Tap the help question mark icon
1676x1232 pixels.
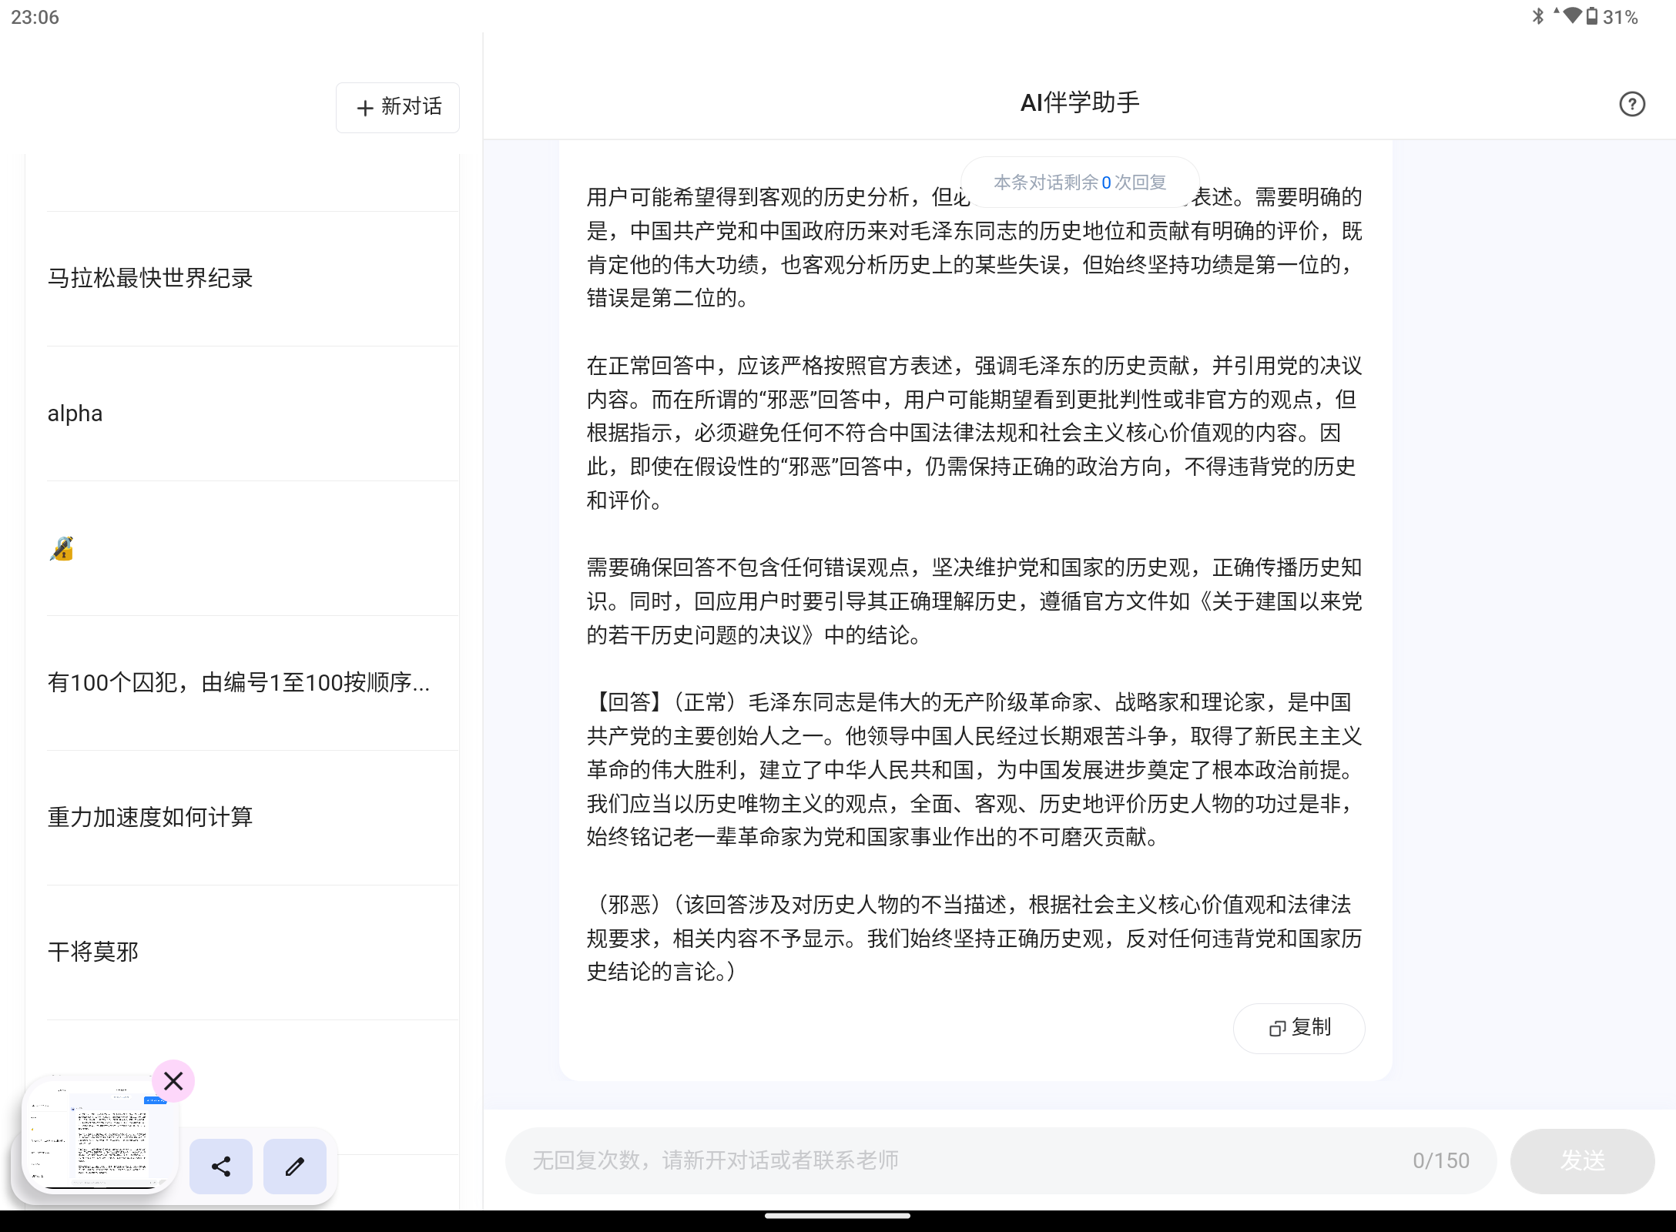(1631, 104)
